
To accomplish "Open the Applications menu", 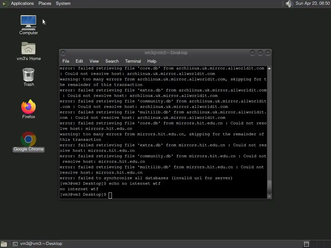I will [22, 3].
